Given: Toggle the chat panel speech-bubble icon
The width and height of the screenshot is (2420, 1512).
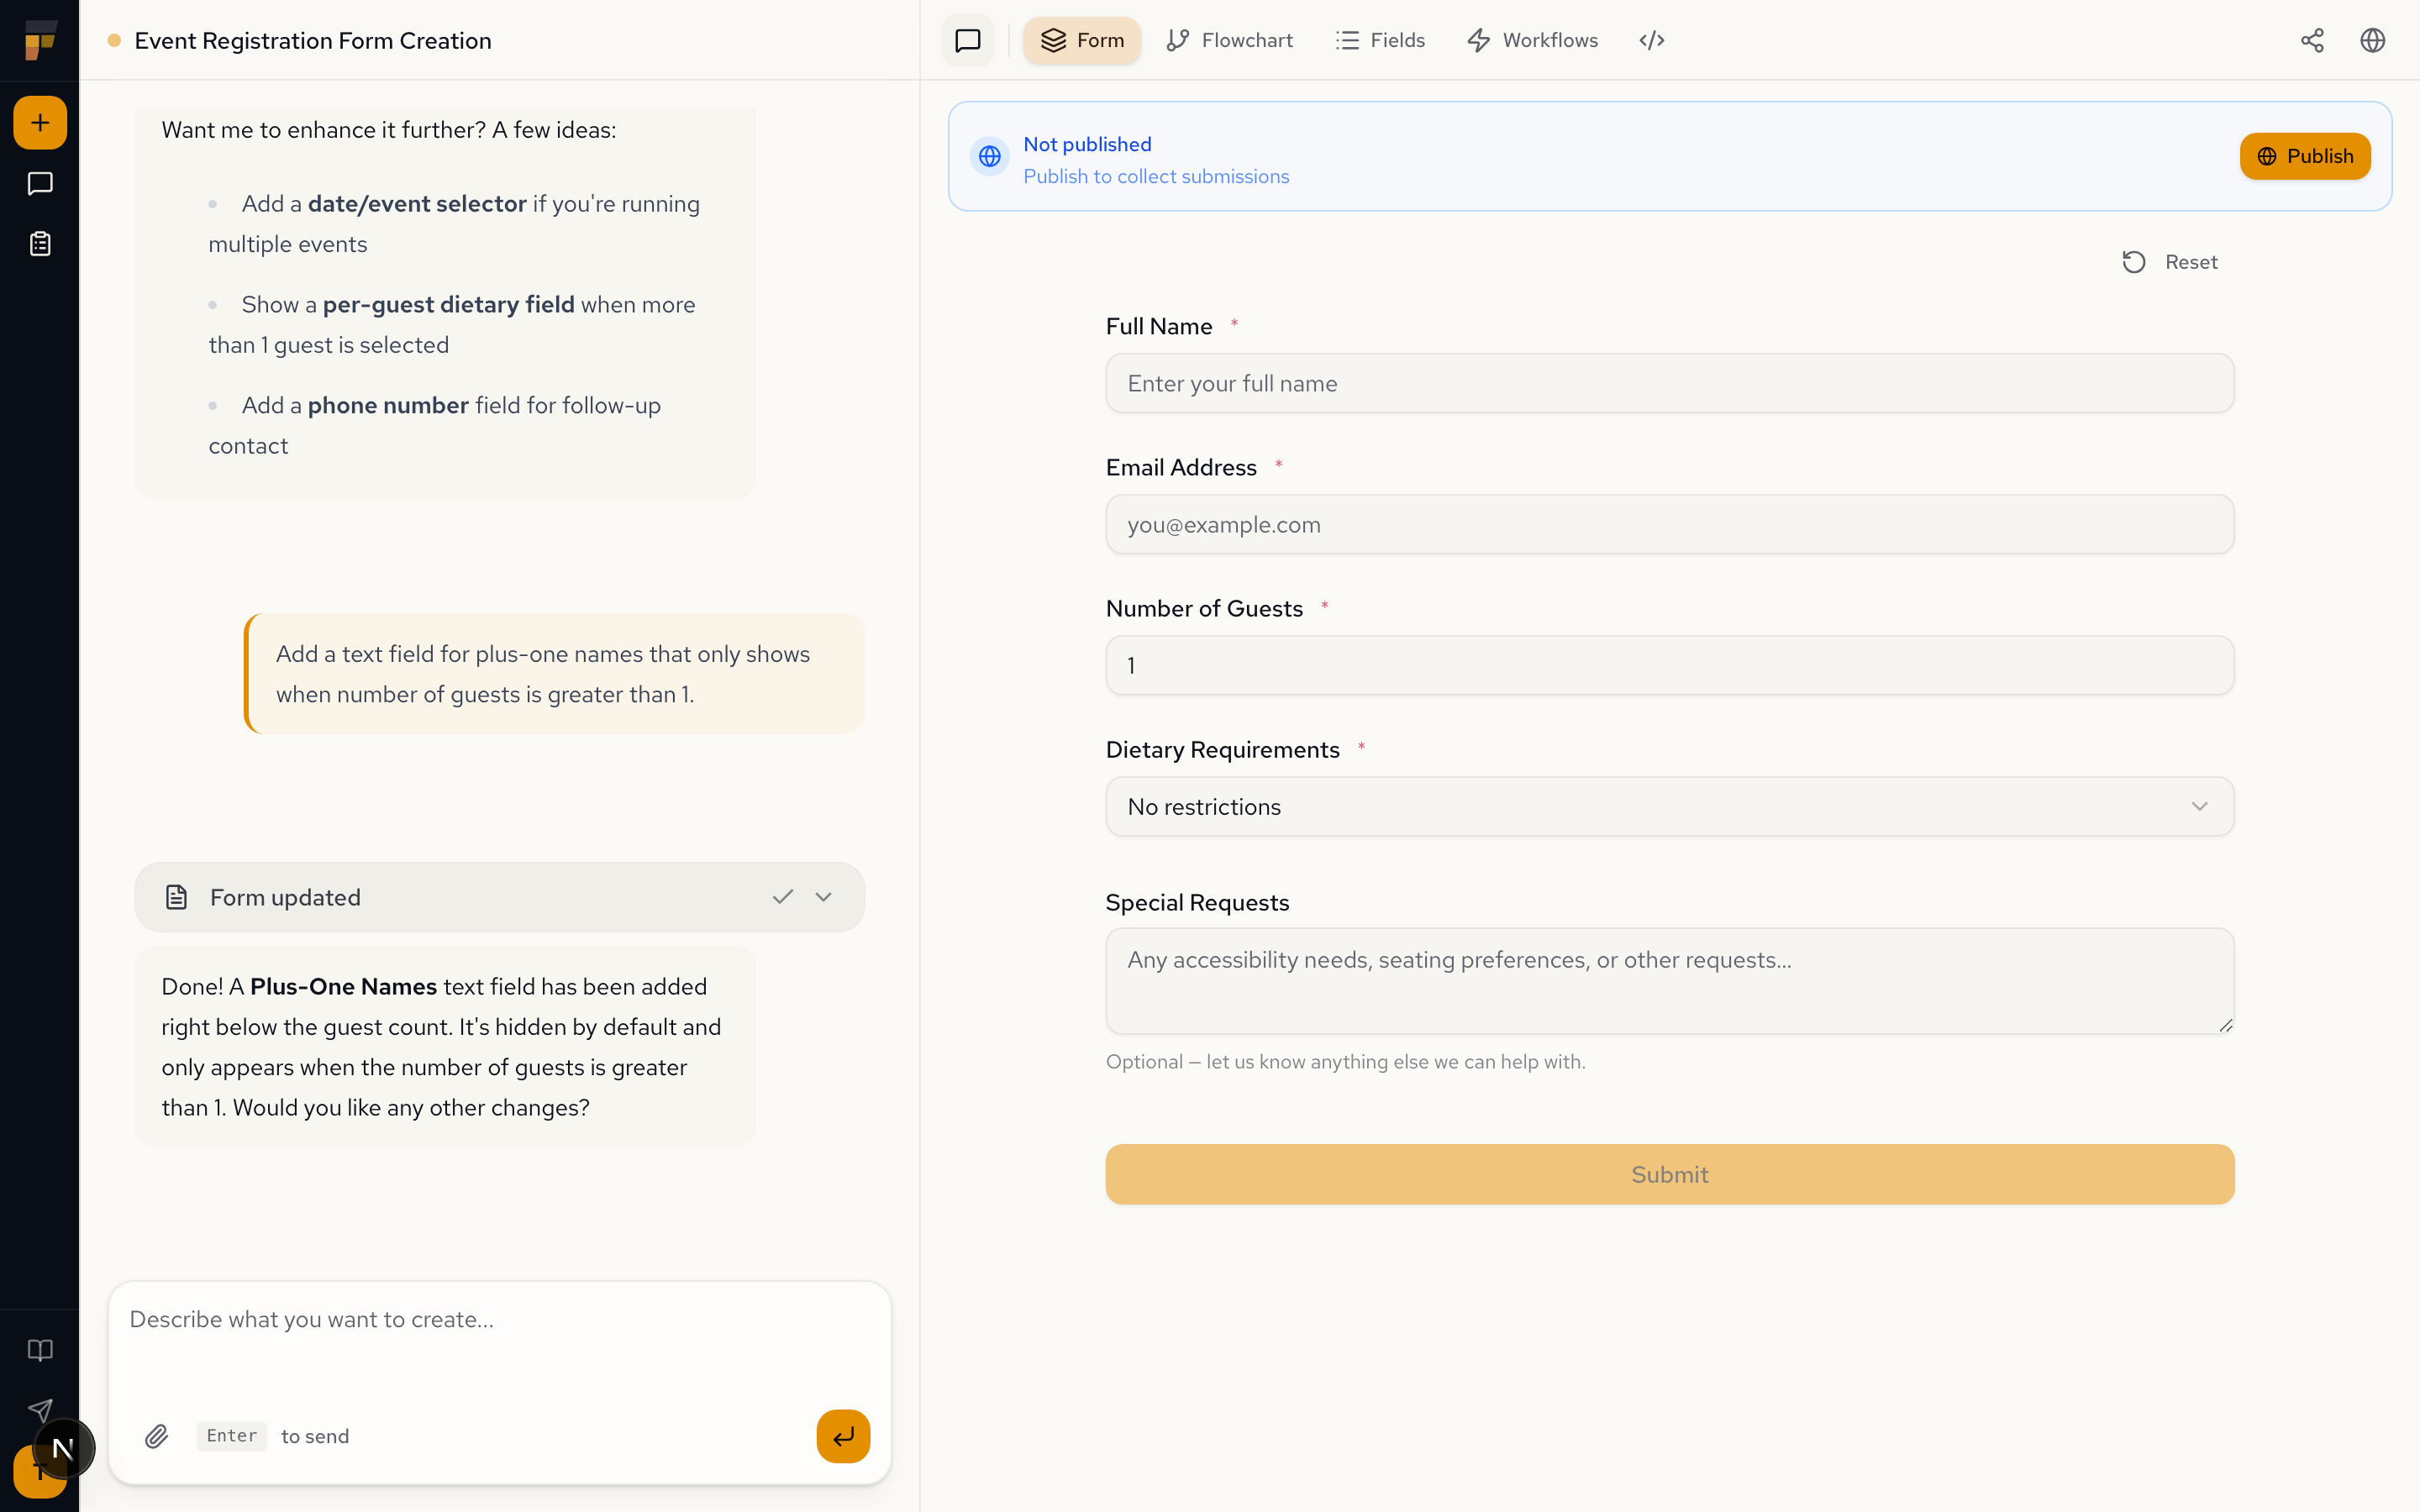Looking at the screenshot, I should click(966, 40).
